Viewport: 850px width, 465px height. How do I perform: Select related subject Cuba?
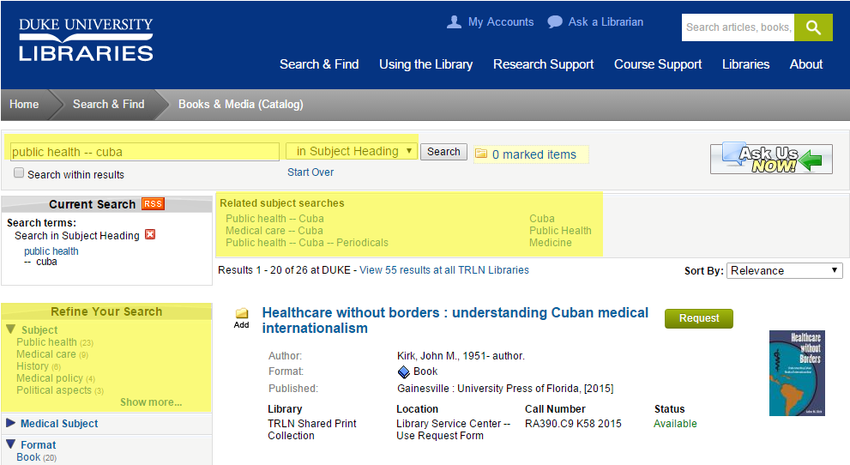(541, 219)
